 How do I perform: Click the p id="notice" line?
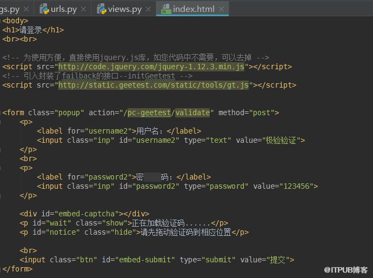134,232
